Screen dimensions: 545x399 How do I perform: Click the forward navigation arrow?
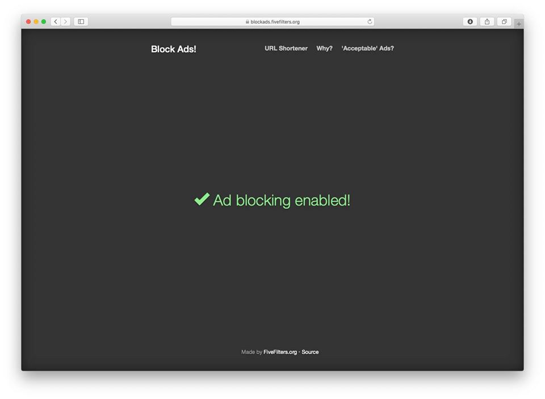coord(65,22)
